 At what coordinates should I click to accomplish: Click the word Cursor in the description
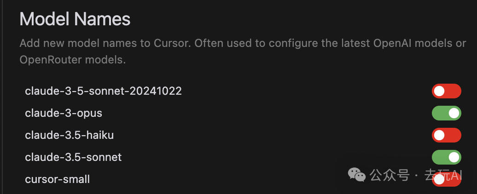[172, 43]
